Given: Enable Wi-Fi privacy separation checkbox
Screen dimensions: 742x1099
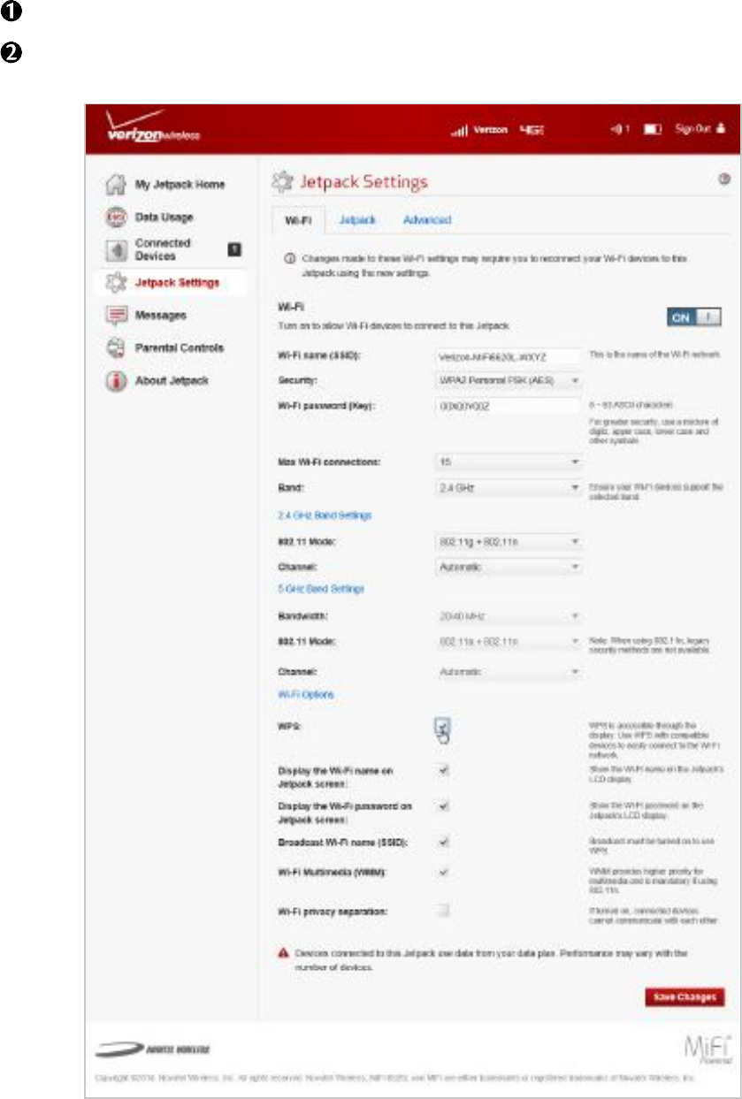Looking at the screenshot, I should [444, 910].
